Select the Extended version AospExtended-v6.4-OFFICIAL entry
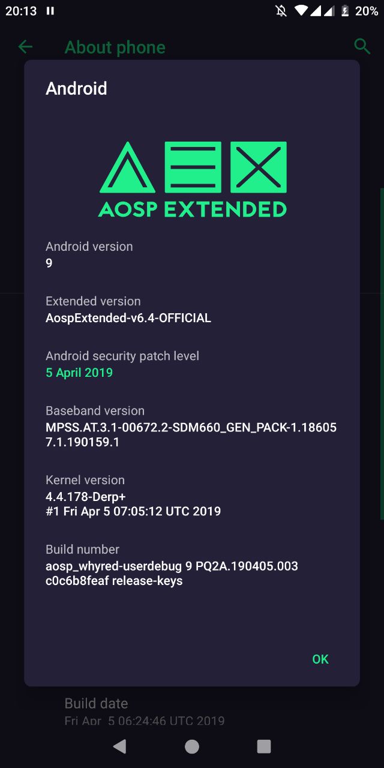The width and height of the screenshot is (384, 768). [192, 310]
